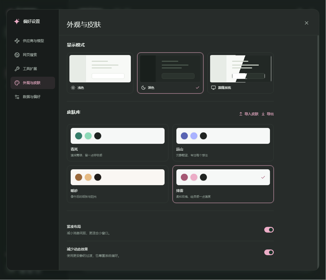This screenshot has width=326, height=280.
Task: Select the 青岚 skin name
Action: 74,149
